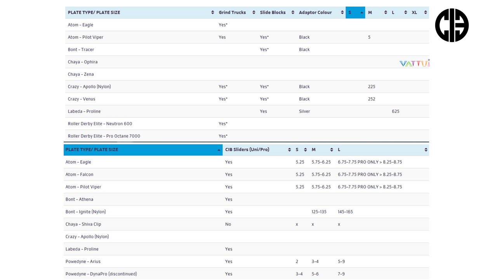Click the 5-6 size for Powedyne – DynaPro
The image size is (497, 280).
coord(315,274)
